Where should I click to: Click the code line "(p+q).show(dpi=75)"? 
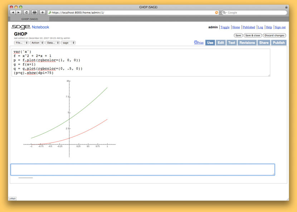click(x=34, y=73)
